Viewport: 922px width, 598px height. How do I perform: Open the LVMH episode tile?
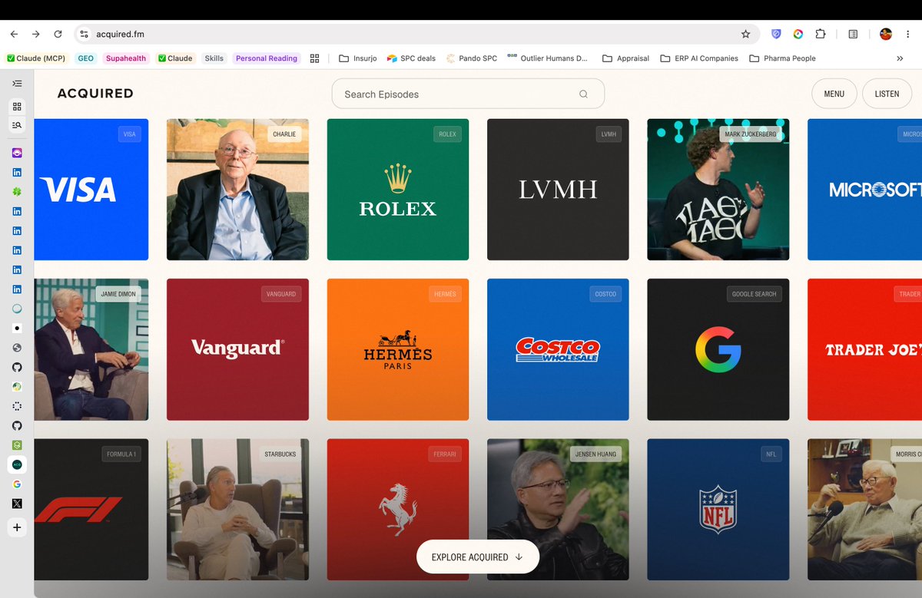[x=558, y=190]
